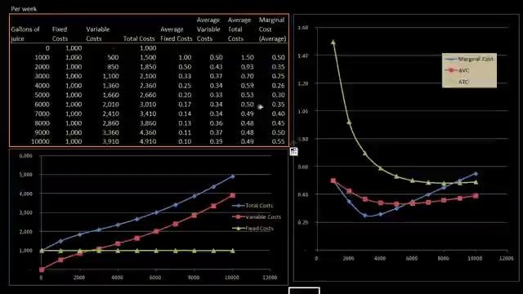Screen dimensions: 523x294
Task: Select the 'Marginal Cost (Average)' header
Action: [x=272, y=29]
